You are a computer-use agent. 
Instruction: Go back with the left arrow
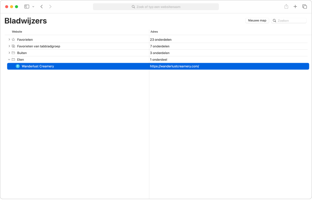pos(42,7)
